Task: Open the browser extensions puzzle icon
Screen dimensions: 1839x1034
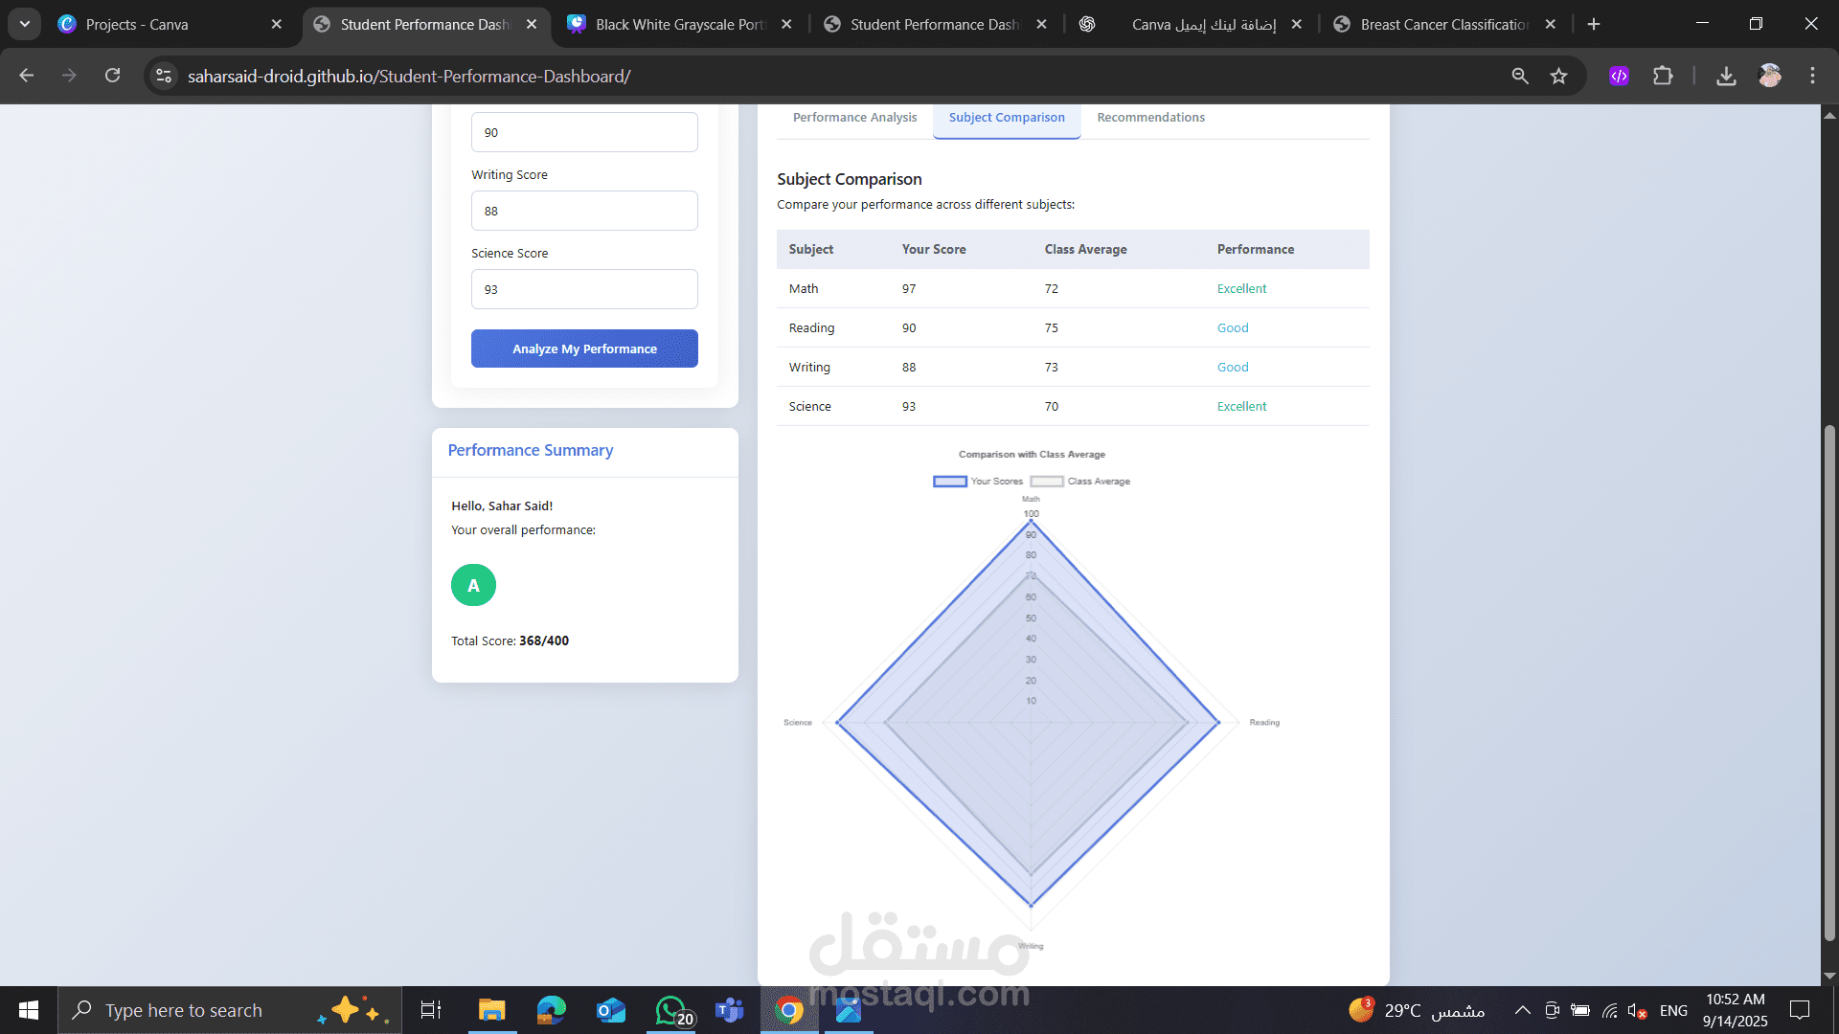Action: point(1663,76)
